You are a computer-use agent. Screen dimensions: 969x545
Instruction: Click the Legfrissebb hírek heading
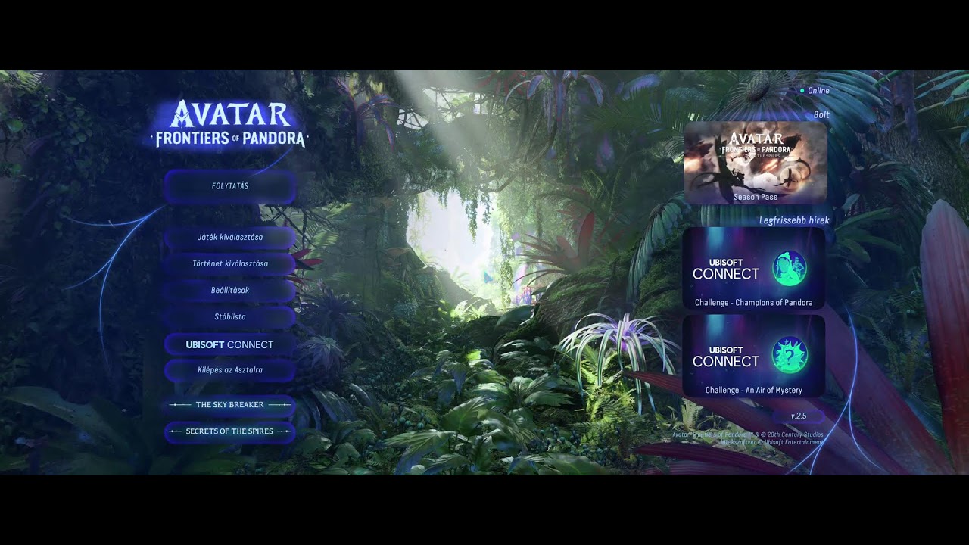[x=794, y=220]
